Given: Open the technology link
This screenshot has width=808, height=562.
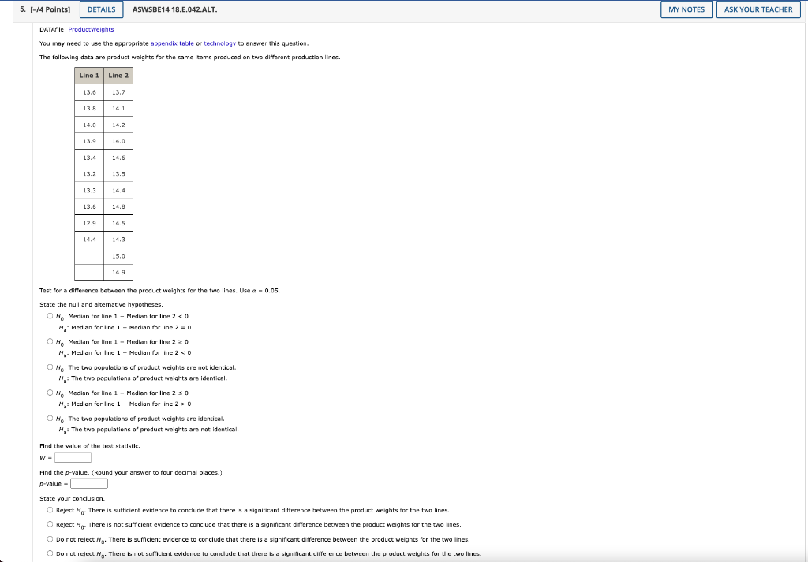Looking at the screenshot, I should 220,43.
